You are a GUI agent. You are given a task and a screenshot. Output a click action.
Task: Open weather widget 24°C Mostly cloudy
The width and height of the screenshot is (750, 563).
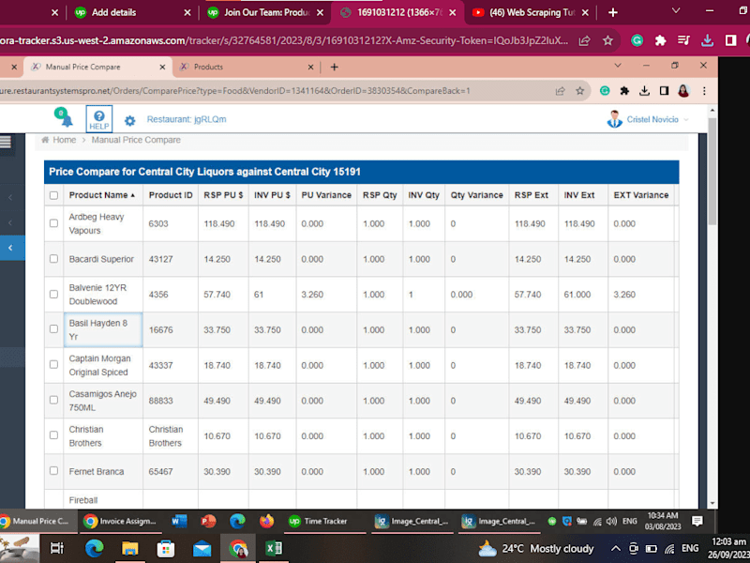pos(536,549)
